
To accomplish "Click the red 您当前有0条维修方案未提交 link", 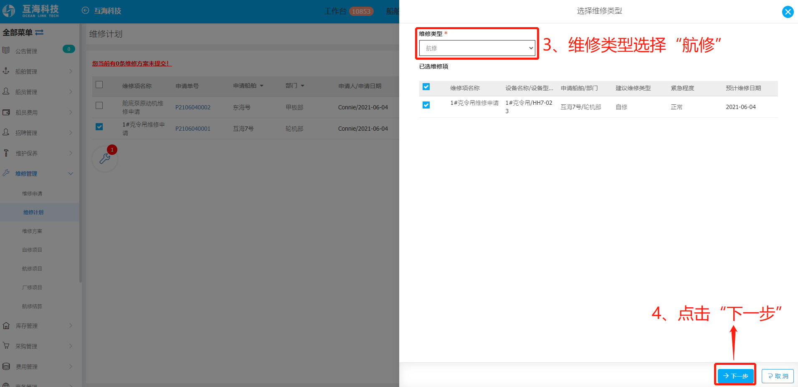I will 132,63.
